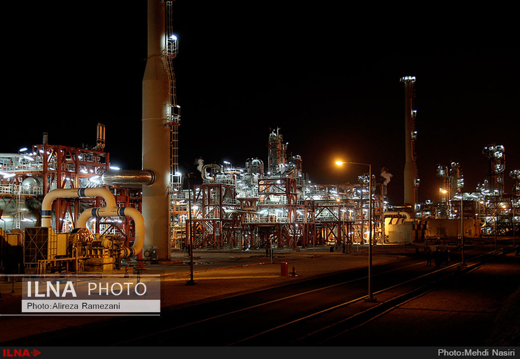This screenshot has height=359, width=520.
Task: Click the glowing orange street lamp head
Action: 340,163
